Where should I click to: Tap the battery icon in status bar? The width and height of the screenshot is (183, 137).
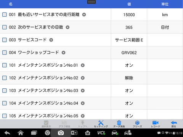(x=174, y=133)
